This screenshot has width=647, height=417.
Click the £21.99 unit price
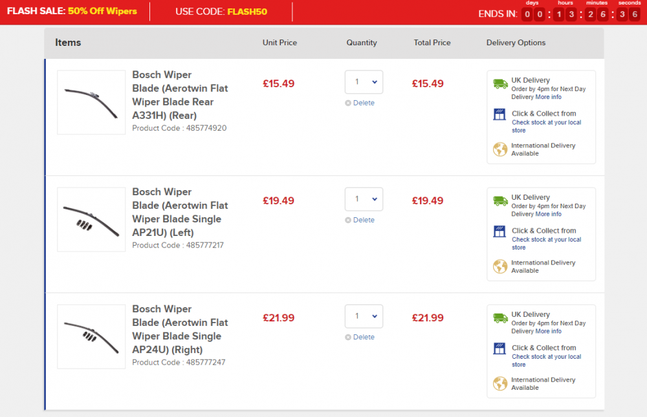point(278,318)
